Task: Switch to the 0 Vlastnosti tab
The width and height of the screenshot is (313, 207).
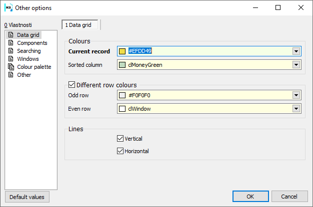Action: (18, 24)
